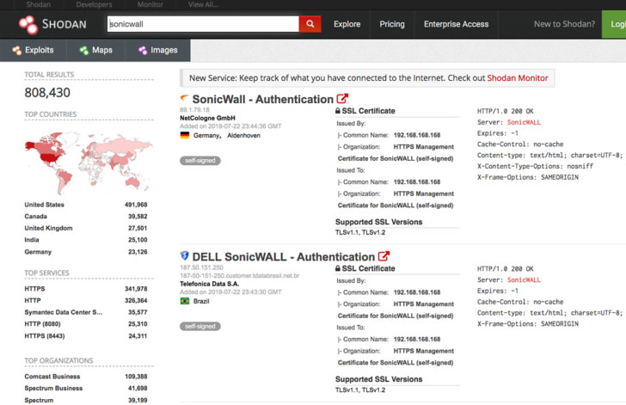
Task: Click the Images icon
Action: 143,51
